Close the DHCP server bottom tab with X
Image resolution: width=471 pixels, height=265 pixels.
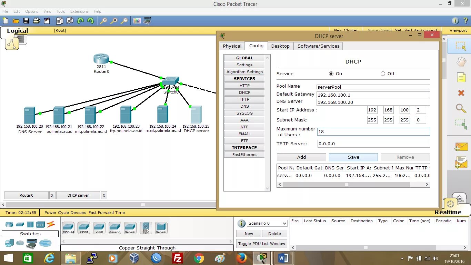[x=104, y=195]
